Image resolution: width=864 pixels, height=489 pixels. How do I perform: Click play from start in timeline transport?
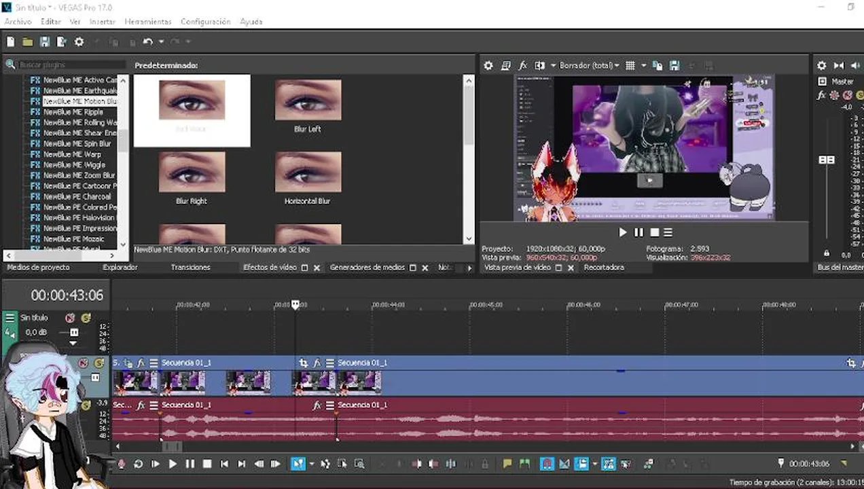pyautogui.click(x=155, y=464)
